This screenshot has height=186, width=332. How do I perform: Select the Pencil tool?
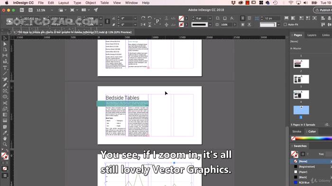(5, 85)
